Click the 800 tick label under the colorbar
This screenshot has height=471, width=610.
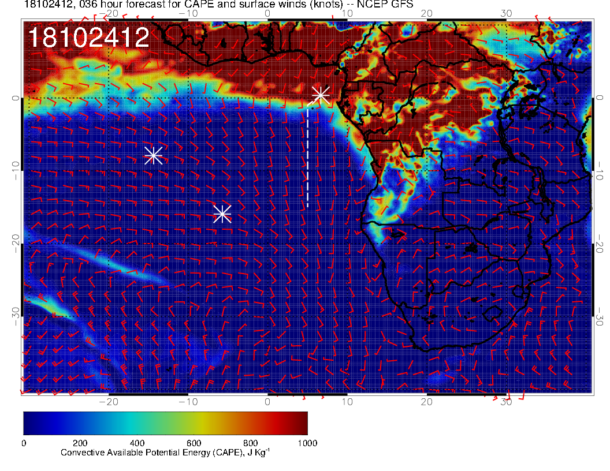point(251,443)
